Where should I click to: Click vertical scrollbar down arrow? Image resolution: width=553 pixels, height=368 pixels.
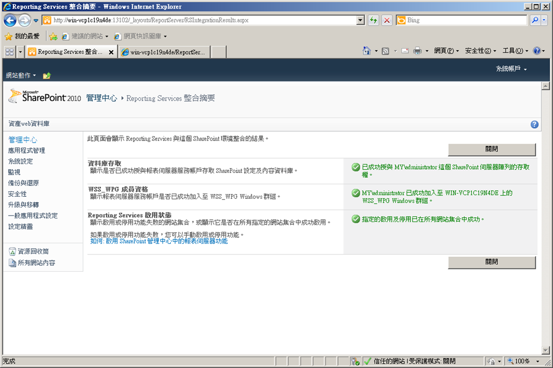pyautogui.click(x=545, y=350)
